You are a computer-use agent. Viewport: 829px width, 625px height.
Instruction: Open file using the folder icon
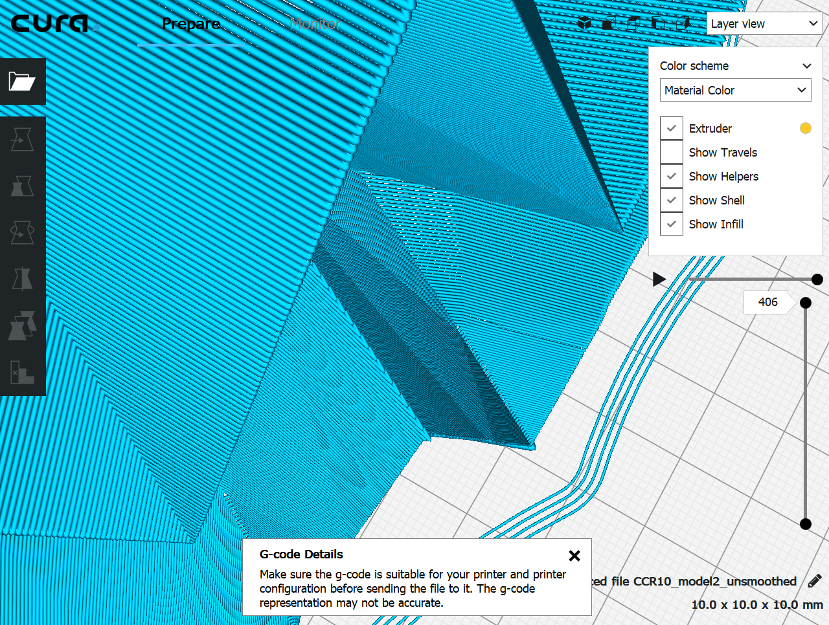(23, 82)
